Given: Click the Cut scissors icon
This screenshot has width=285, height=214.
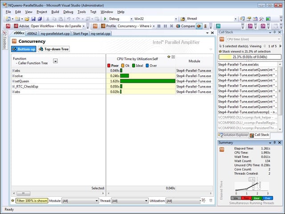Looking at the screenshot, I should point(48,19).
